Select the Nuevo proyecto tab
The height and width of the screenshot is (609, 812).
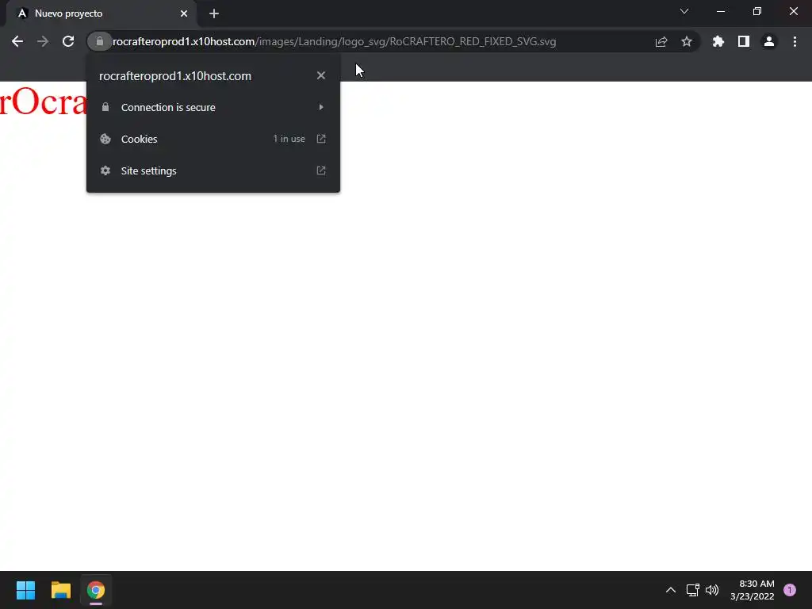101,13
